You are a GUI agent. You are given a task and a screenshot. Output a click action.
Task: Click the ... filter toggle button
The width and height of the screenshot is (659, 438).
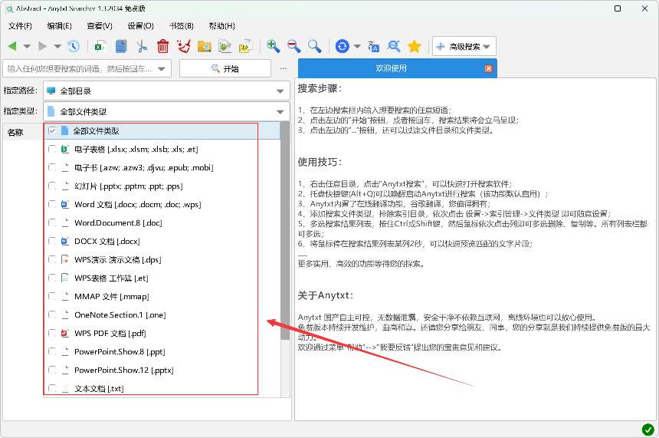[x=284, y=68]
